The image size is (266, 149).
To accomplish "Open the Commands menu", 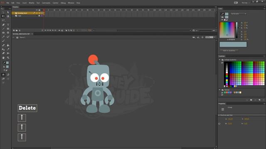I will pyautogui.click(x=46, y=3).
